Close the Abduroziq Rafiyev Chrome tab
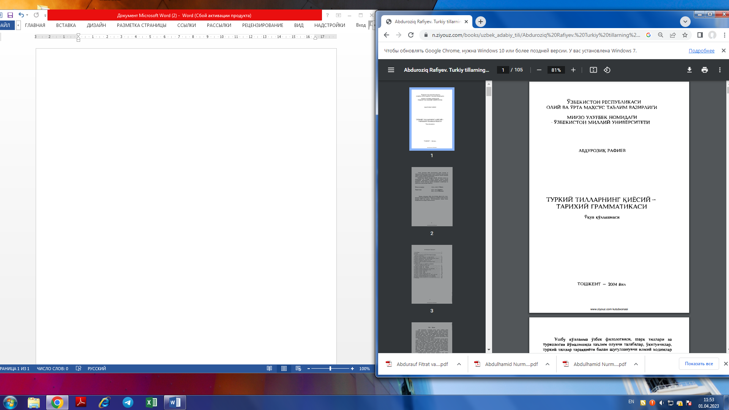Image resolution: width=729 pixels, height=410 pixels. tap(466, 22)
